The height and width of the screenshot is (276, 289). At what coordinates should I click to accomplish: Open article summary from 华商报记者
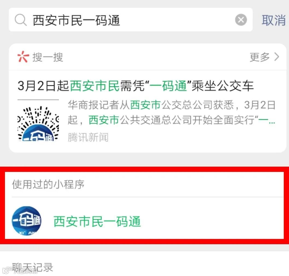[171, 112]
